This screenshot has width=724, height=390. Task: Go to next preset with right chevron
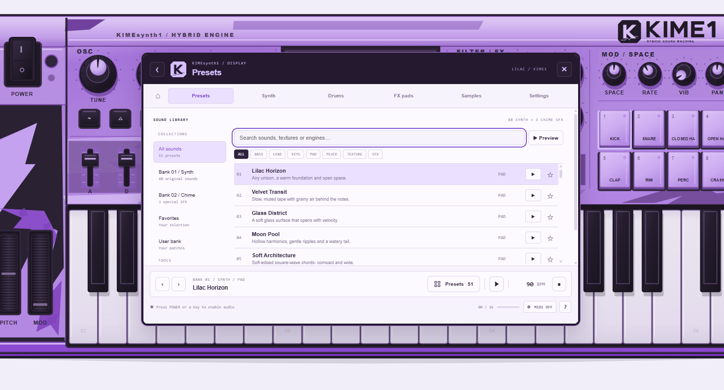[x=179, y=284]
